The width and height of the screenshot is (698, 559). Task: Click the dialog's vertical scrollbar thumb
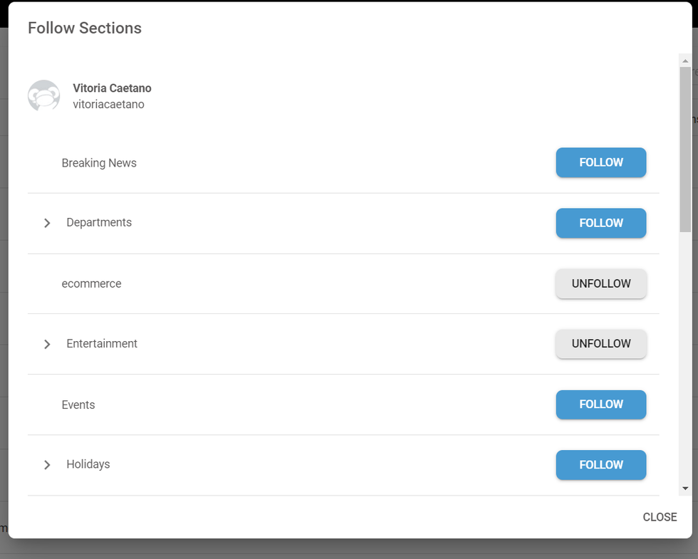[x=685, y=150]
